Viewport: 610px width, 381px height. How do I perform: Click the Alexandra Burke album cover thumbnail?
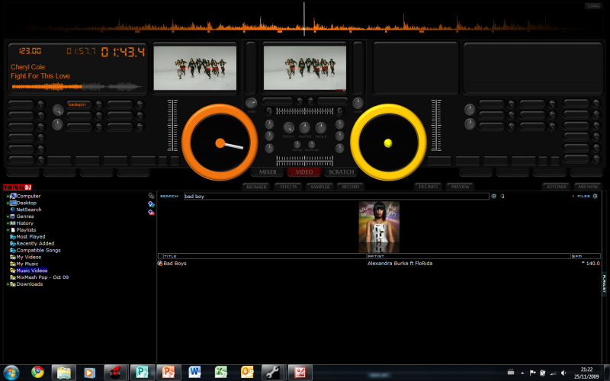(379, 226)
